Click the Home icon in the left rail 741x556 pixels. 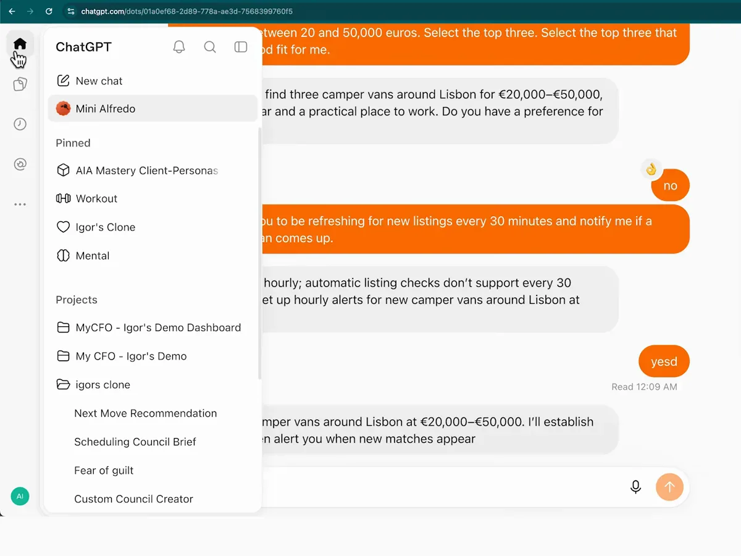(x=20, y=44)
